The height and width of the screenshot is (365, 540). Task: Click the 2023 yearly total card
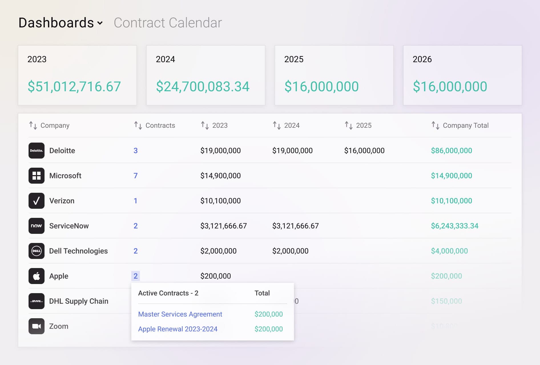pyautogui.click(x=77, y=75)
